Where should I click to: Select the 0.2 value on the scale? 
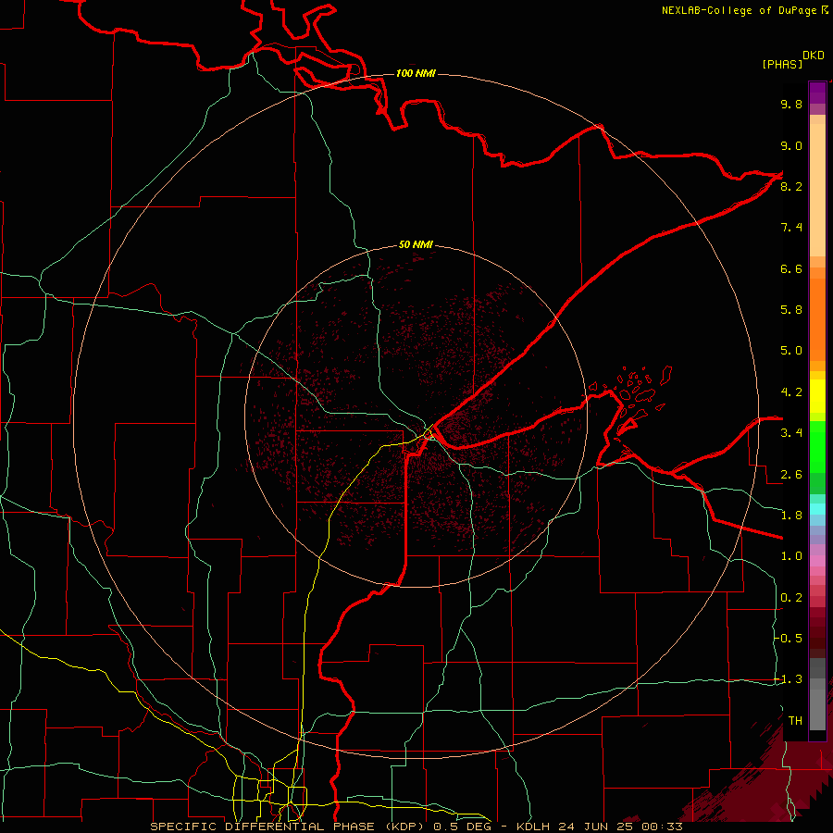(791, 598)
